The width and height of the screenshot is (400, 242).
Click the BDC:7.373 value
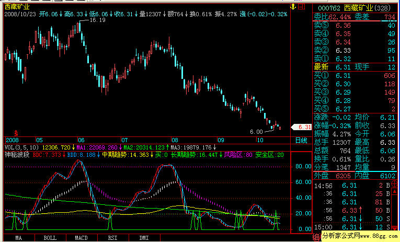[47, 155]
